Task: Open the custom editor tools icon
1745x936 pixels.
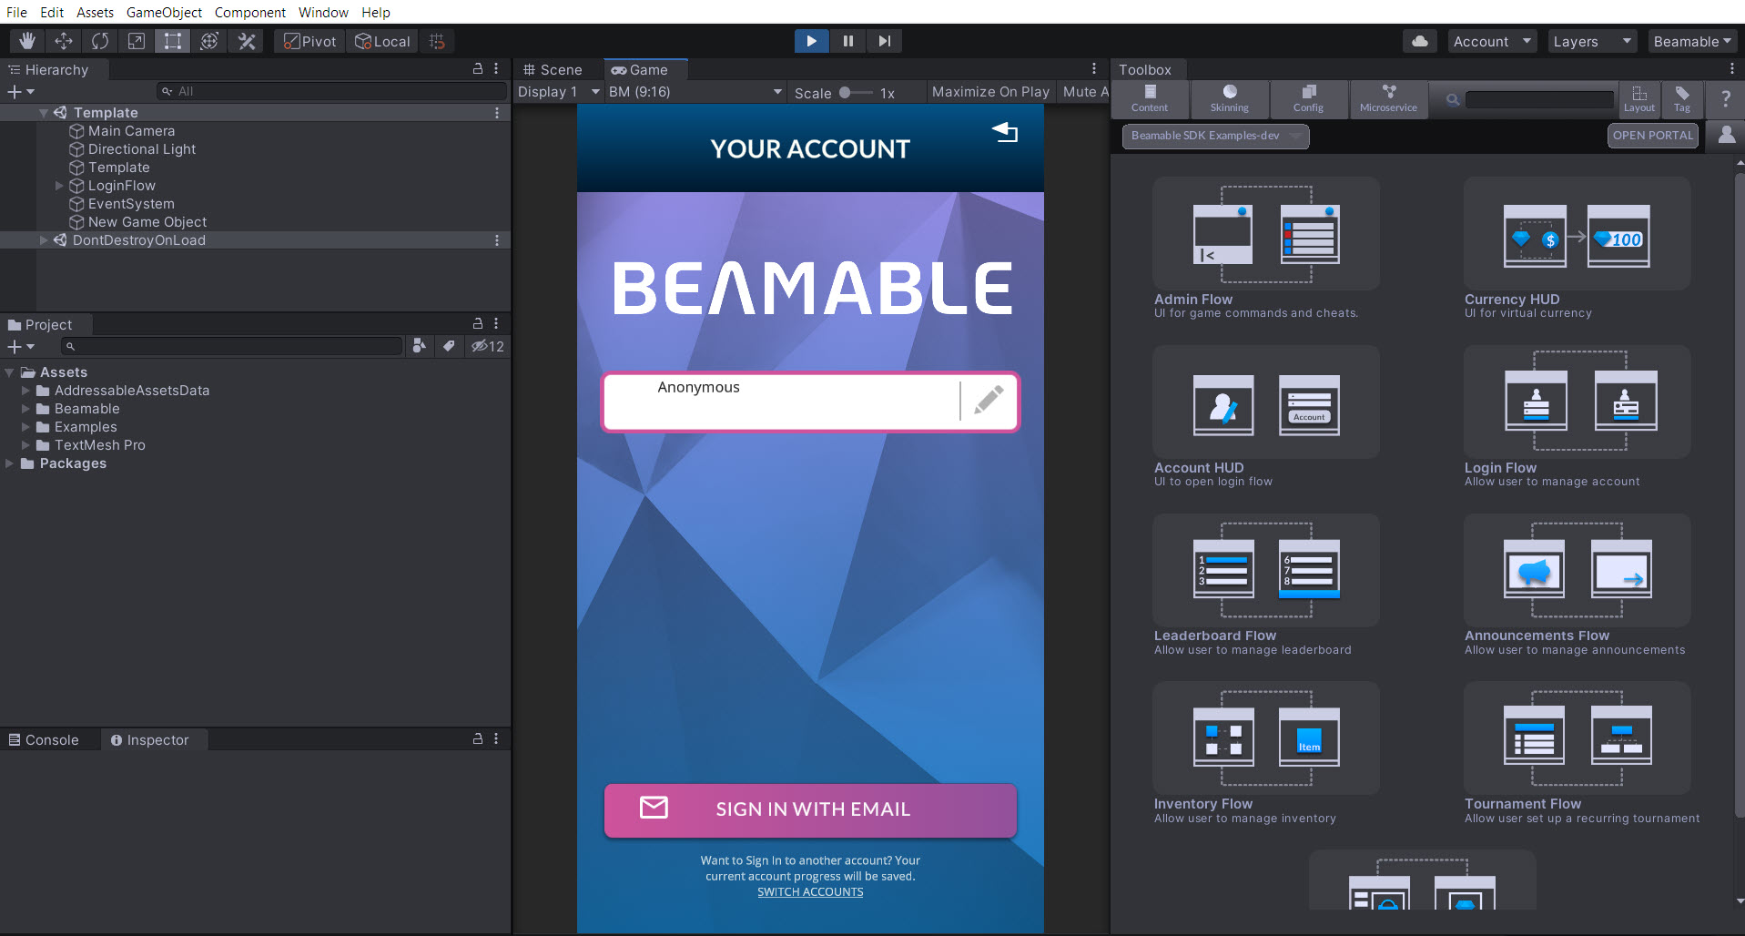Action: pyautogui.click(x=246, y=41)
